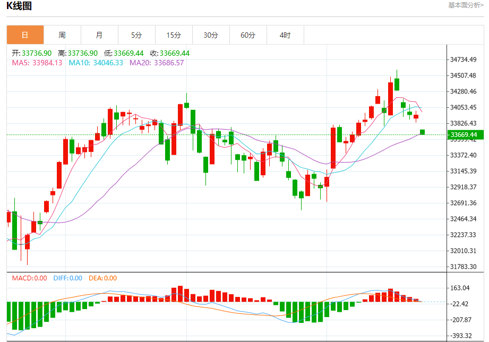Open the 30分 interval tab
The width and height of the screenshot is (489, 342).
pyautogui.click(x=211, y=35)
